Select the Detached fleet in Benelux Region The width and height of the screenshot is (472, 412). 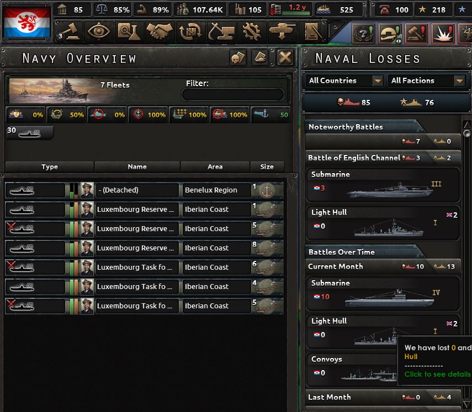point(144,190)
